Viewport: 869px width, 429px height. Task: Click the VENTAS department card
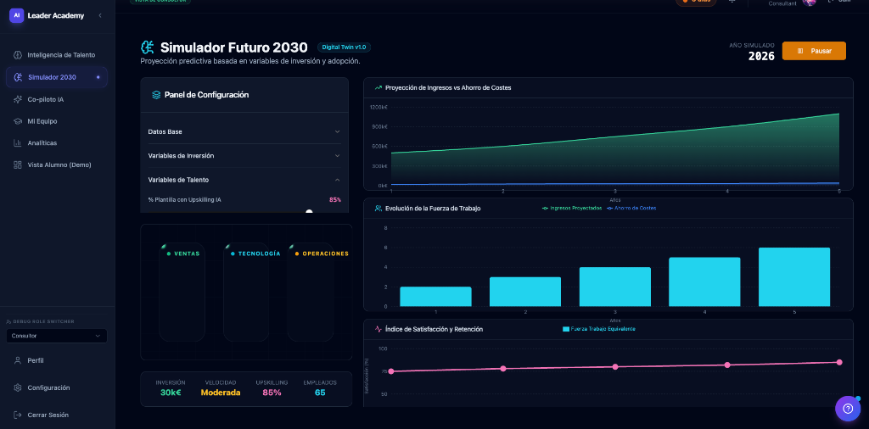(182, 292)
